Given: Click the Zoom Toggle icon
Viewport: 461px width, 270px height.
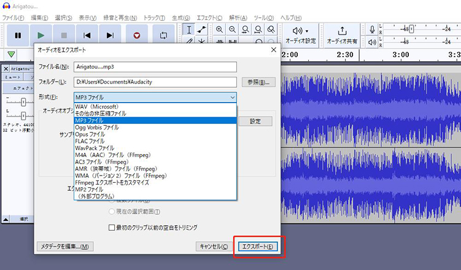Looking at the screenshot, I should pos(271,29).
